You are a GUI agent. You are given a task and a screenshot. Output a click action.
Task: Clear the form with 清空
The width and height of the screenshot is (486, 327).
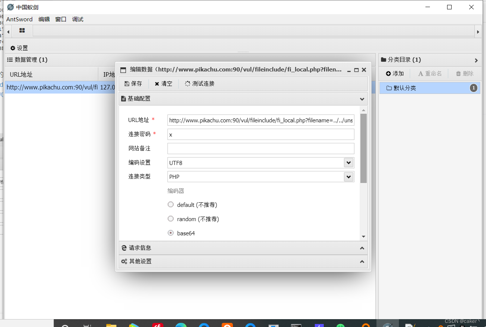163,83
